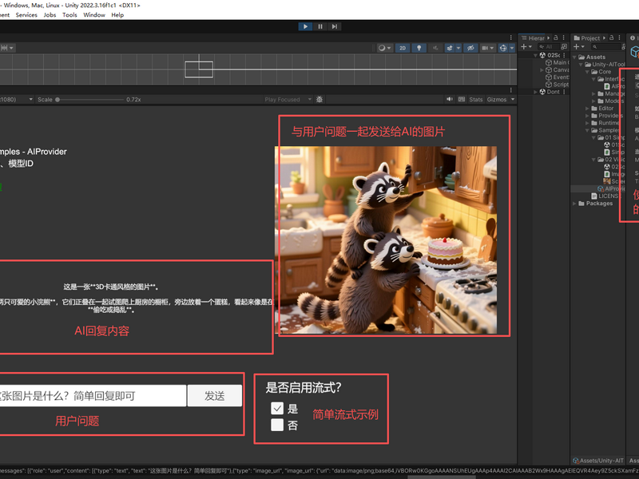The height and width of the screenshot is (479, 639).
Task: Open the Game view resolution dropdown
Action: [x=16, y=99]
